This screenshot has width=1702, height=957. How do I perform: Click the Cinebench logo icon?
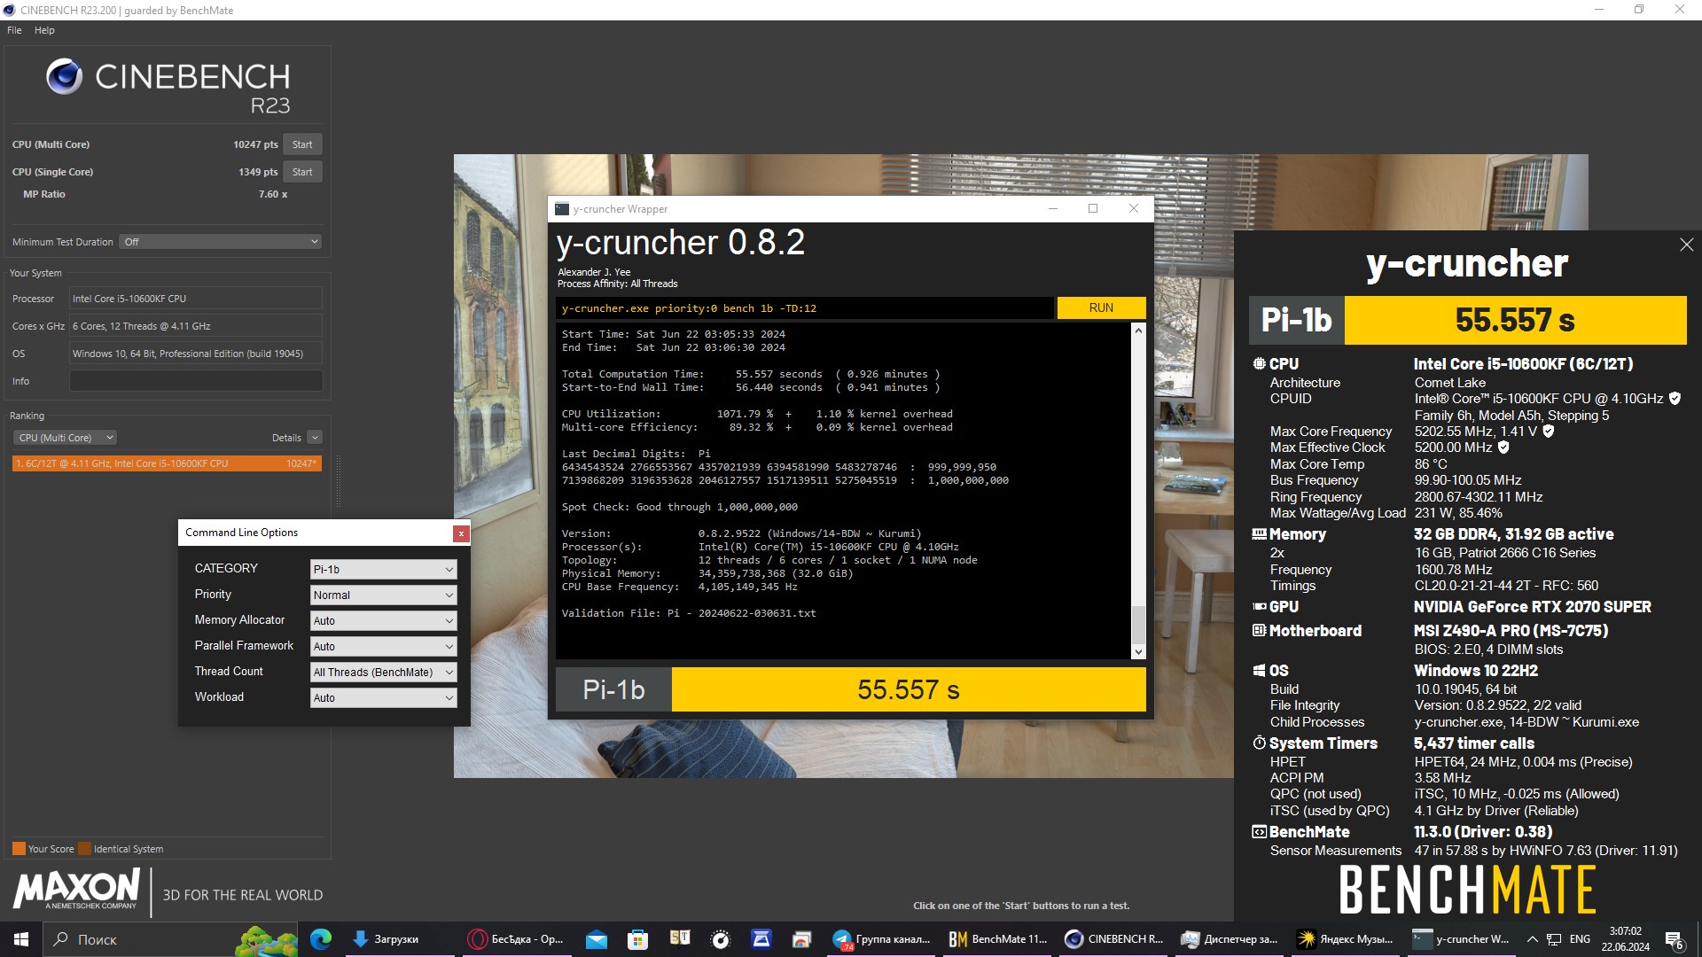pos(64,77)
